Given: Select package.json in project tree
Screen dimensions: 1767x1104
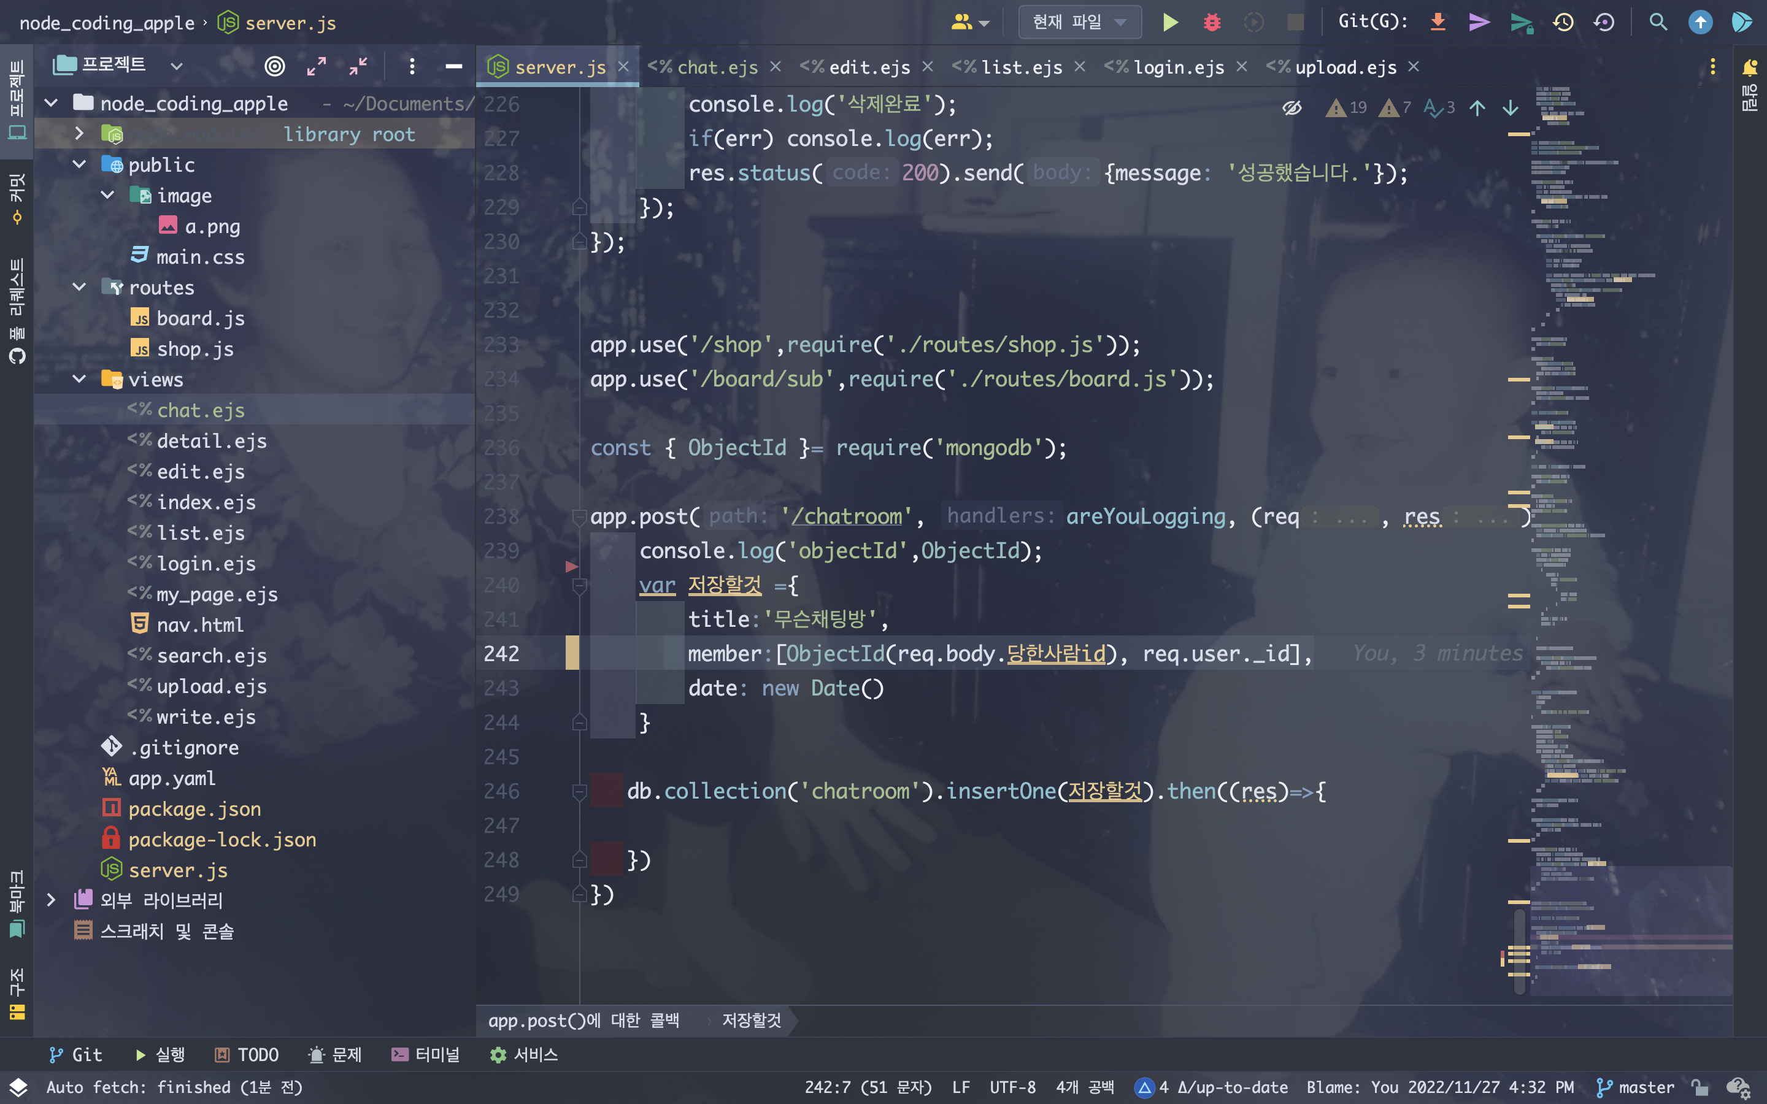Looking at the screenshot, I should [x=194, y=808].
